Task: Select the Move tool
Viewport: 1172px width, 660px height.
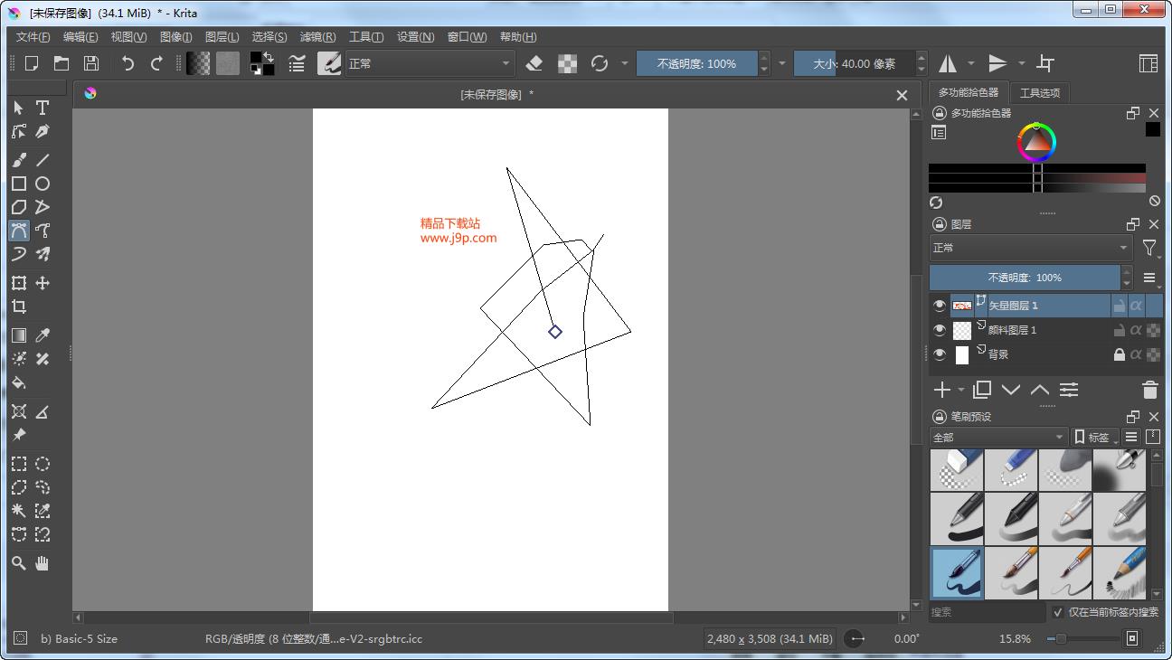Action: [x=43, y=283]
